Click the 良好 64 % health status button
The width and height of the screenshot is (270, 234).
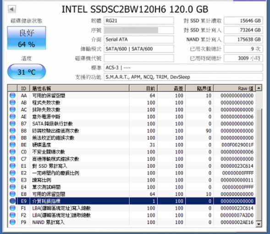pos(27,38)
